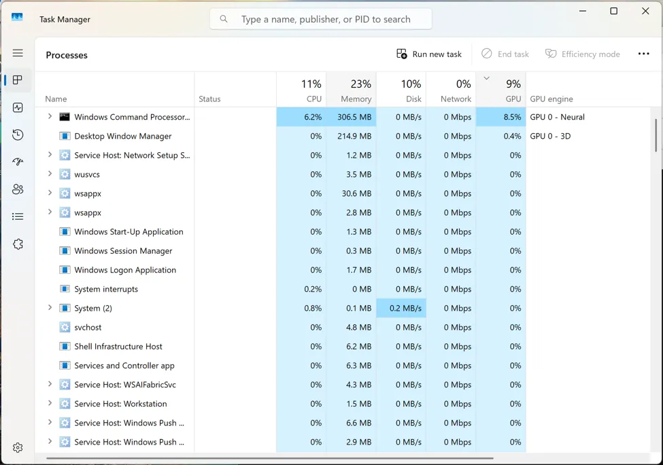Select the Processes page icon in sidebar
Image resolution: width=663 pixels, height=465 pixels.
pyautogui.click(x=18, y=80)
